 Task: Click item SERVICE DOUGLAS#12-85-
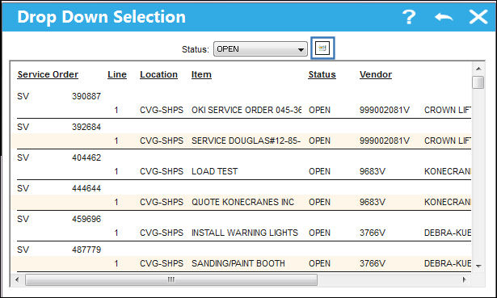click(246, 141)
